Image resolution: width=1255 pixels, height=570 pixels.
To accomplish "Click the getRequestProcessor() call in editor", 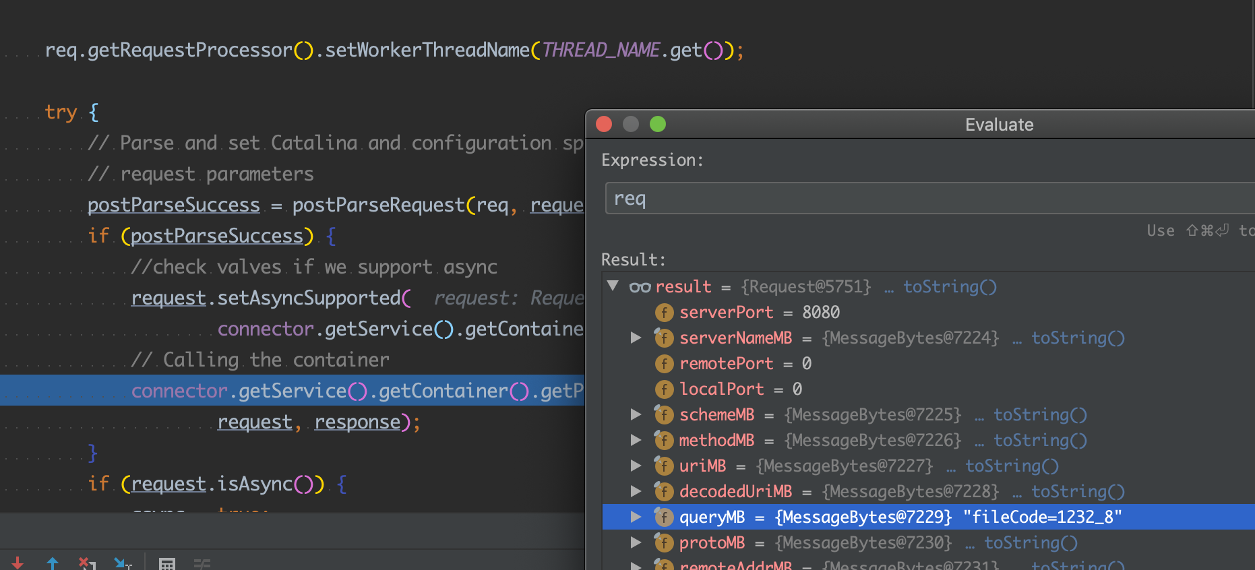I will (x=201, y=51).
